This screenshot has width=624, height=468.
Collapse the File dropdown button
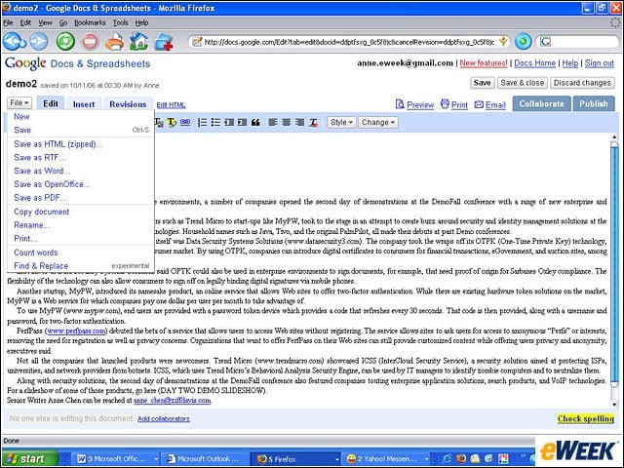[19, 103]
